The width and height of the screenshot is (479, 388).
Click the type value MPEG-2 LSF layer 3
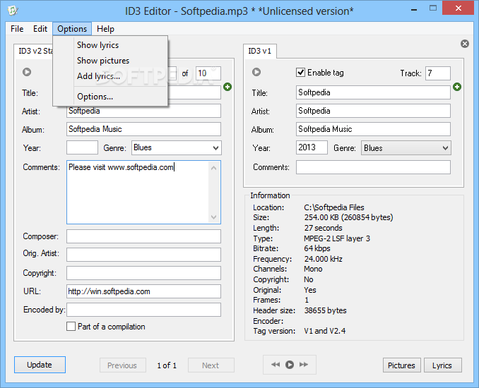coord(337,238)
